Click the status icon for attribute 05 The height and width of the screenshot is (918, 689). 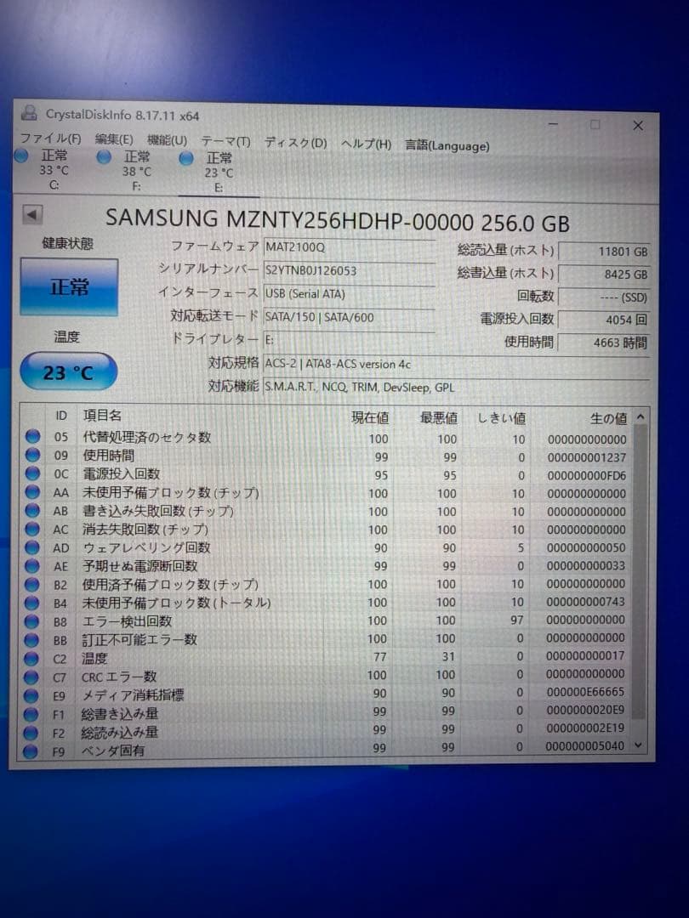tap(33, 436)
